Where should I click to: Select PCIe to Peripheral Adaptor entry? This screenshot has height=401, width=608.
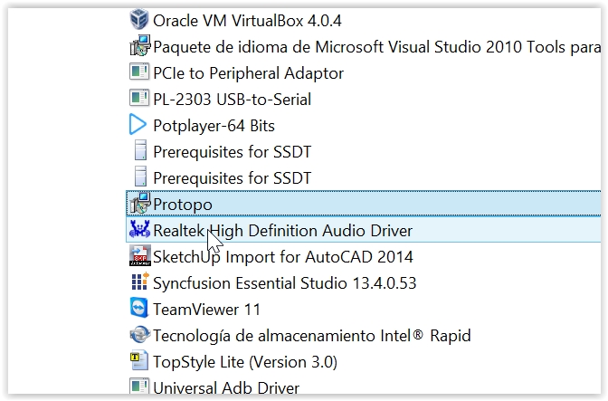pos(248,73)
